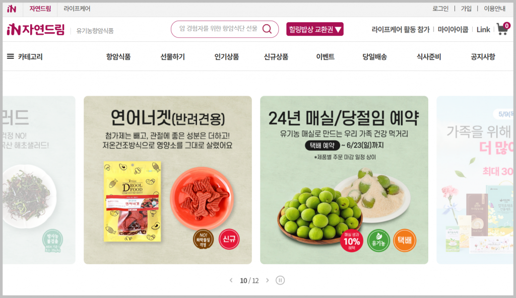Go to the previous banner slide
Image resolution: width=516 pixels, height=298 pixels.
tap(231, 280)
